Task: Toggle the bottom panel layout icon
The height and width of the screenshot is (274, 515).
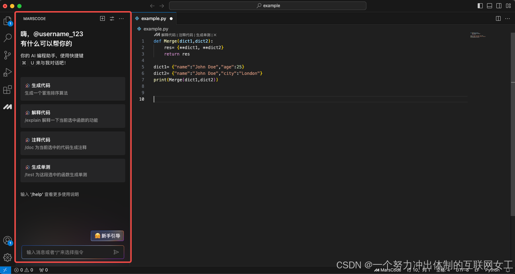Action: pyautogui.click(x=490, y=6)
